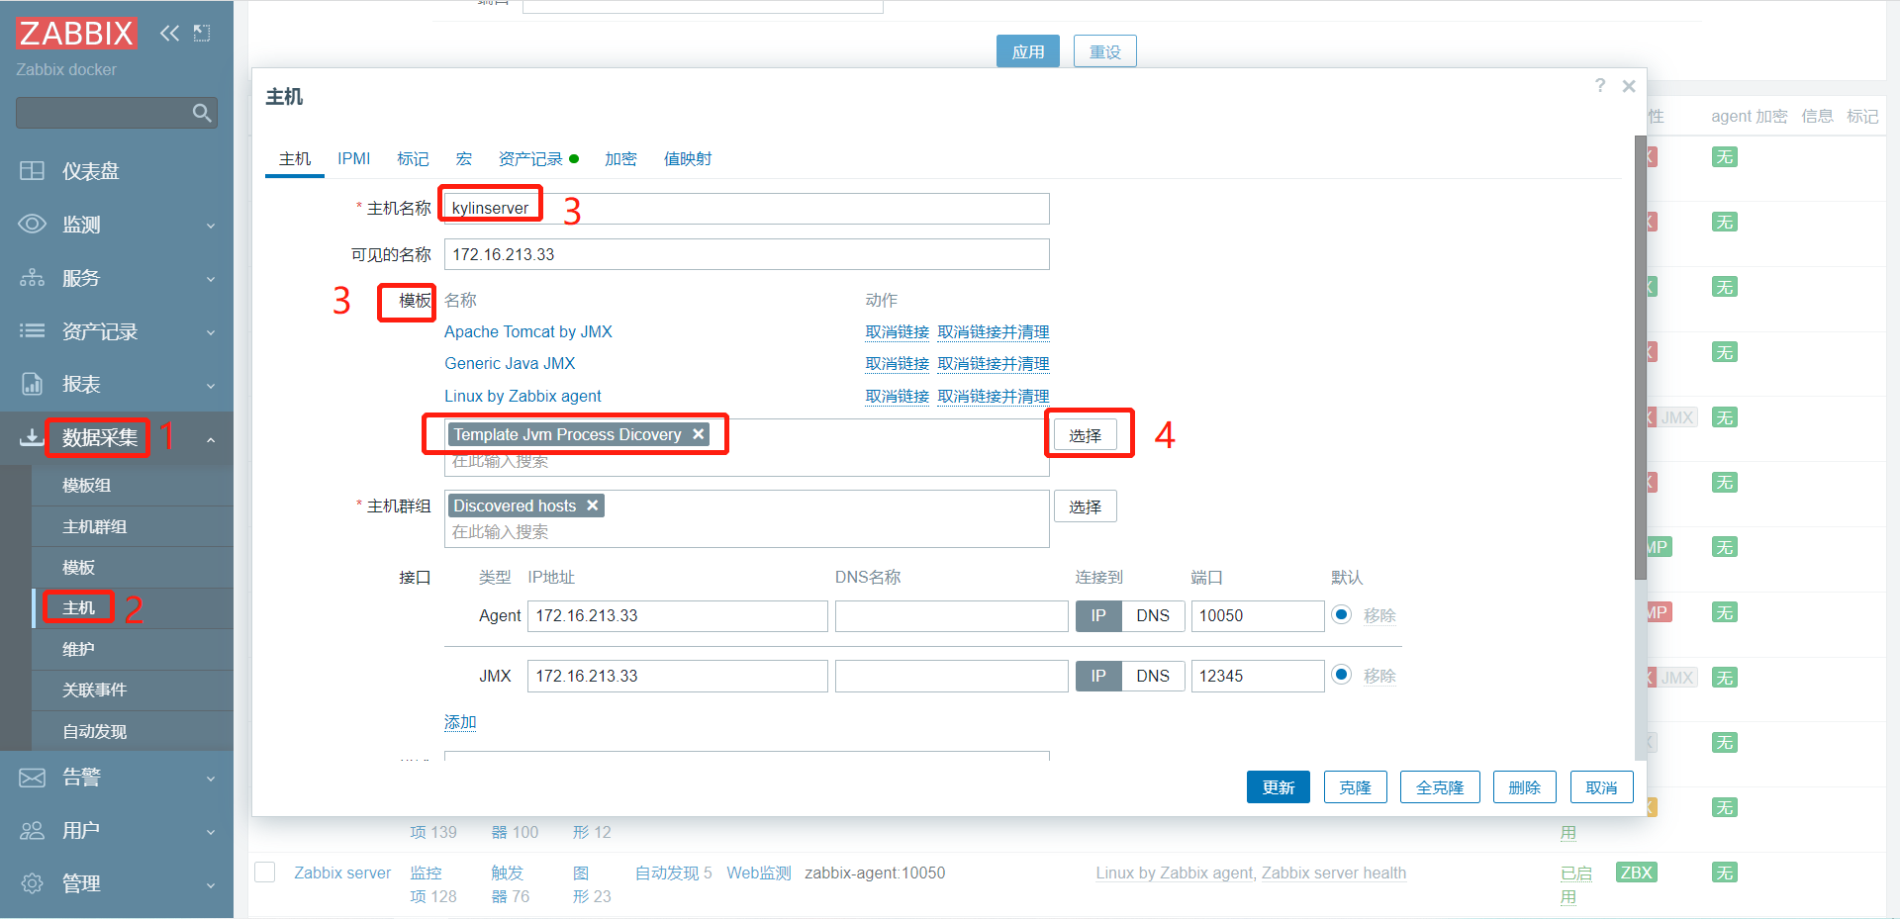Click the dialog vertical scrollbar
Screen dimensions: 1900x919
(x=1640, y=356)
